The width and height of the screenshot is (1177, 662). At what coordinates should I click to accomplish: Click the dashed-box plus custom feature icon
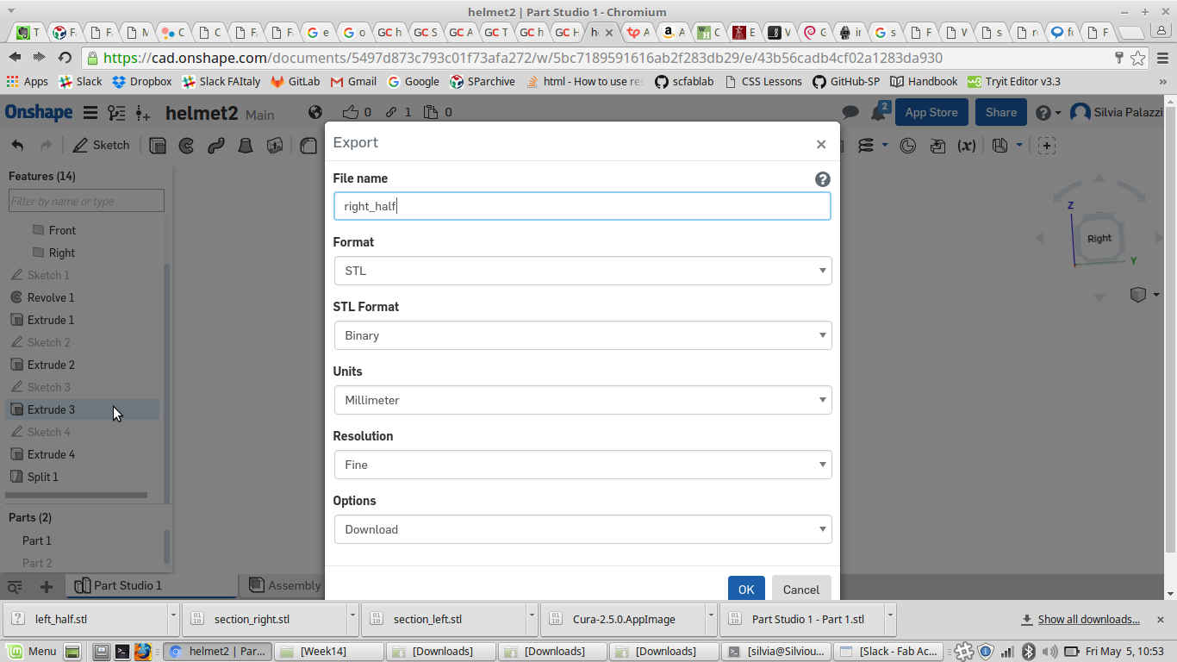coord(1046,146)
